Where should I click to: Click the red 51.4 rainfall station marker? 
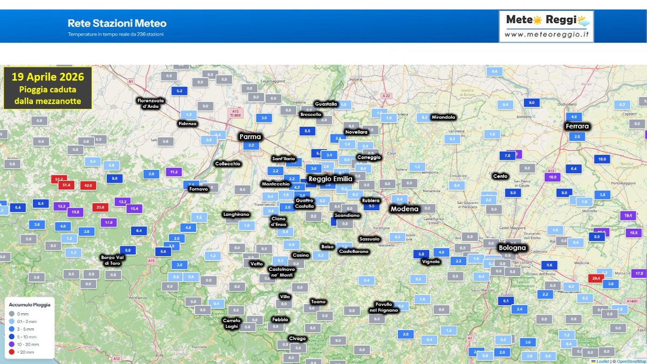[x=67, y=185]
